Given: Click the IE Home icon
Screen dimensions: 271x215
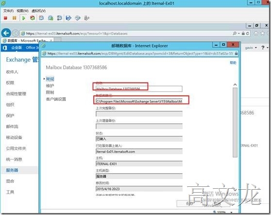Looking at the screenshot, I should 256,33.
